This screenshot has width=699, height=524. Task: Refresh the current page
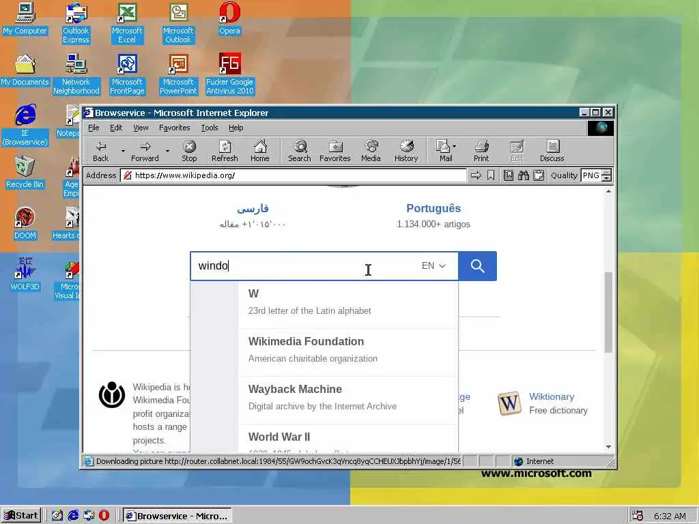[x=225, y=151]
